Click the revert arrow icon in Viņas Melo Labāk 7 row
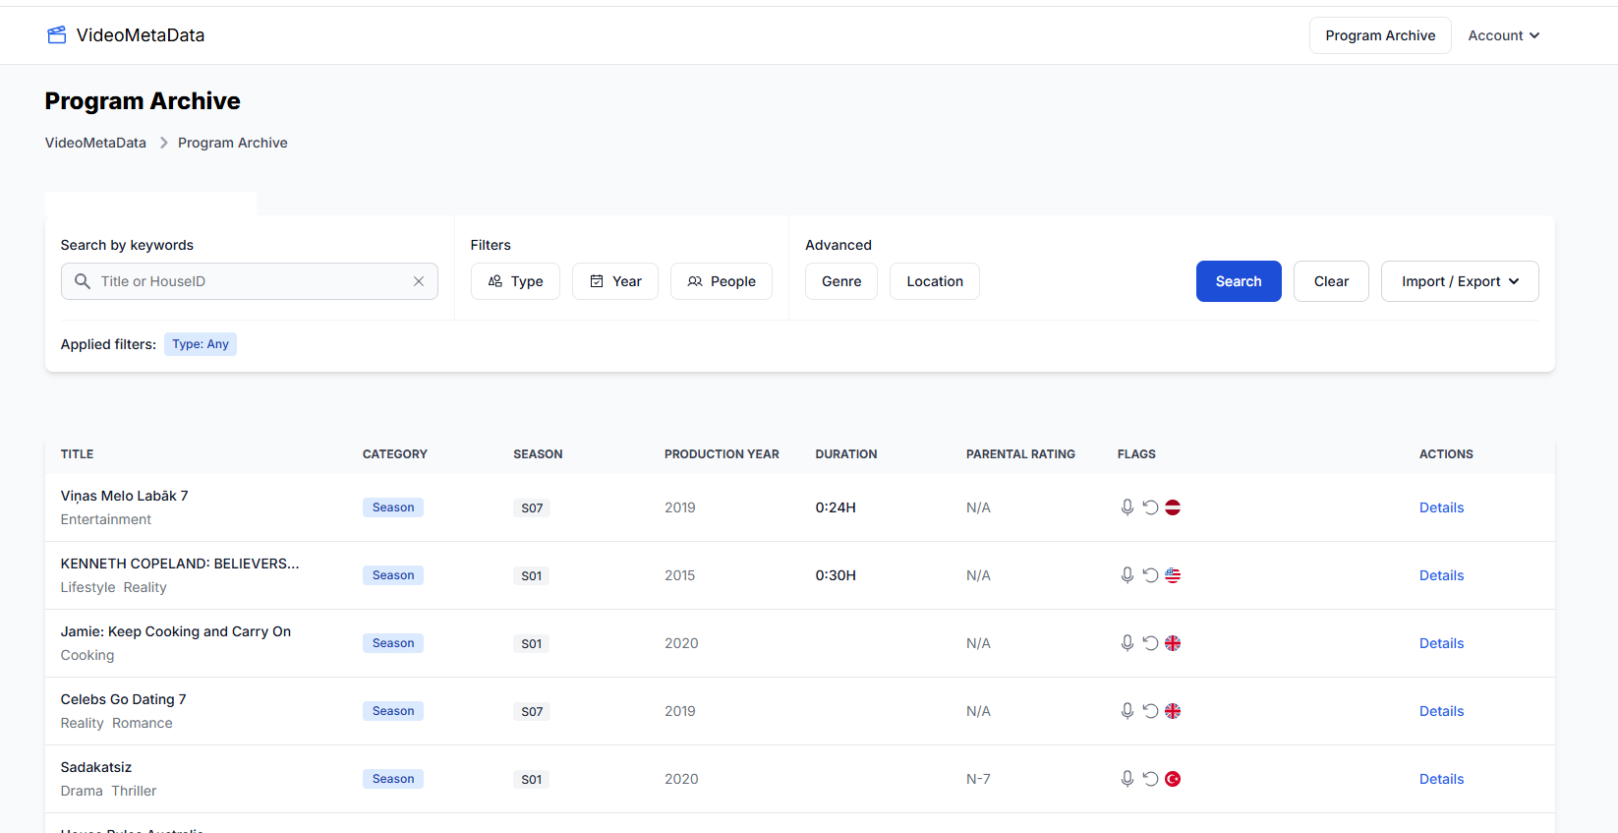The image size is (1618, 833). 1150,507
